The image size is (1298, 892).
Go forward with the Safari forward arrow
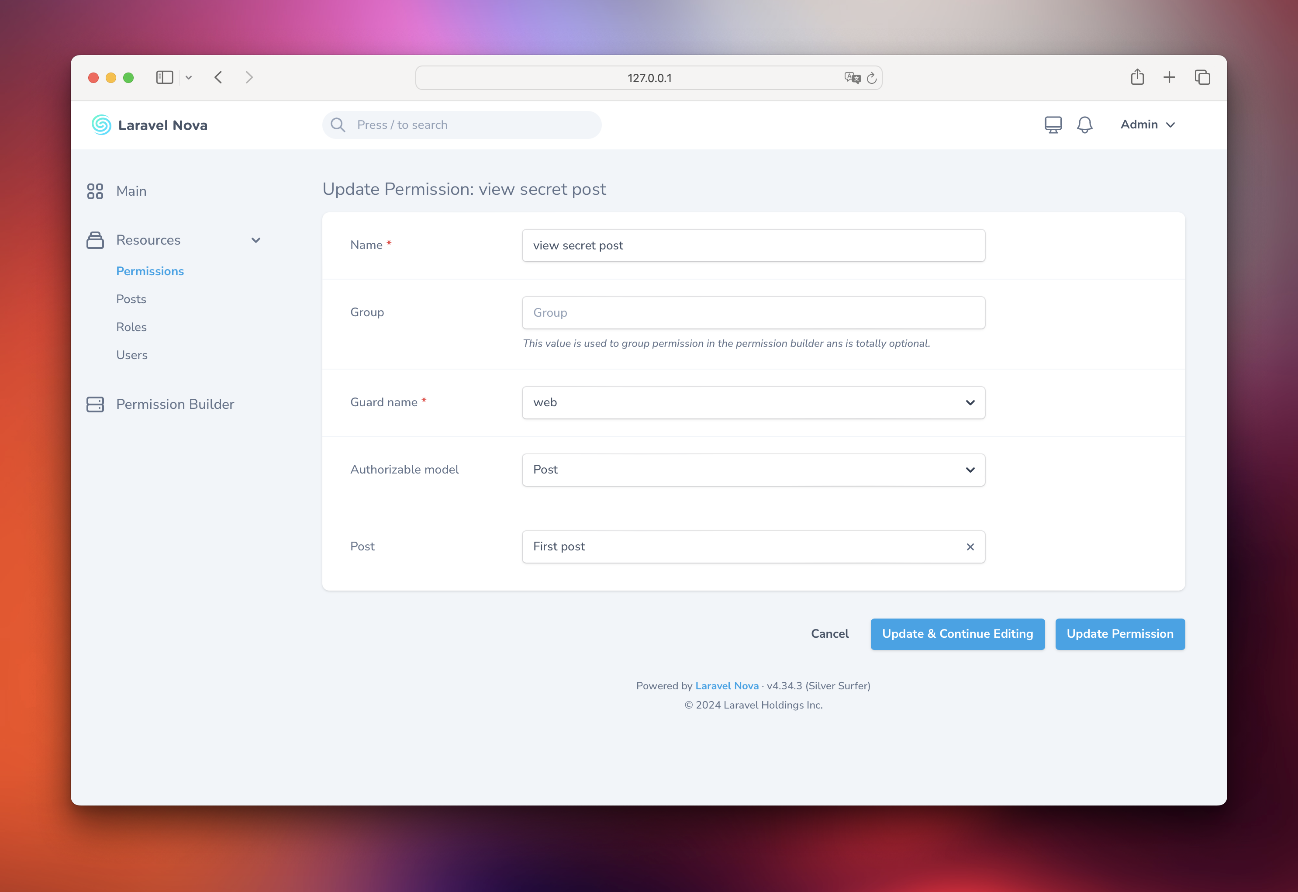coord(249,77)
